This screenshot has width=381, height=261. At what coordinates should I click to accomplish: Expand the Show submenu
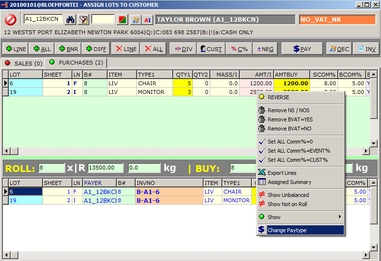tap(301, 217)
